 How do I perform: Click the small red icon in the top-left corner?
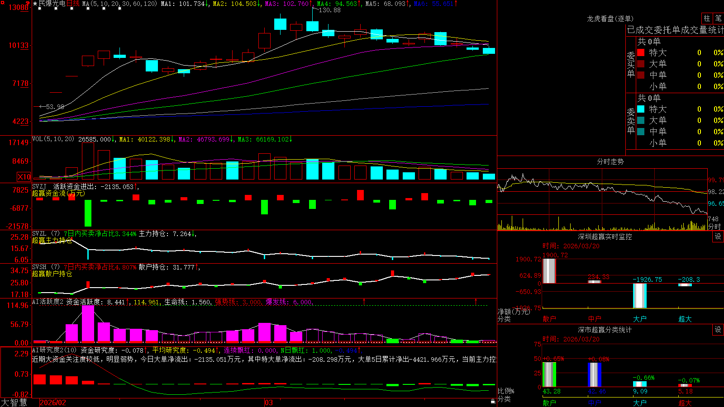pyautogui.click(x=4, y=2)
